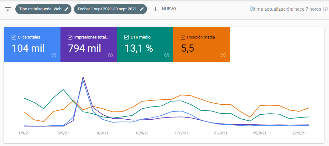Click the 13/9/21 axis date label

(142, 133)
